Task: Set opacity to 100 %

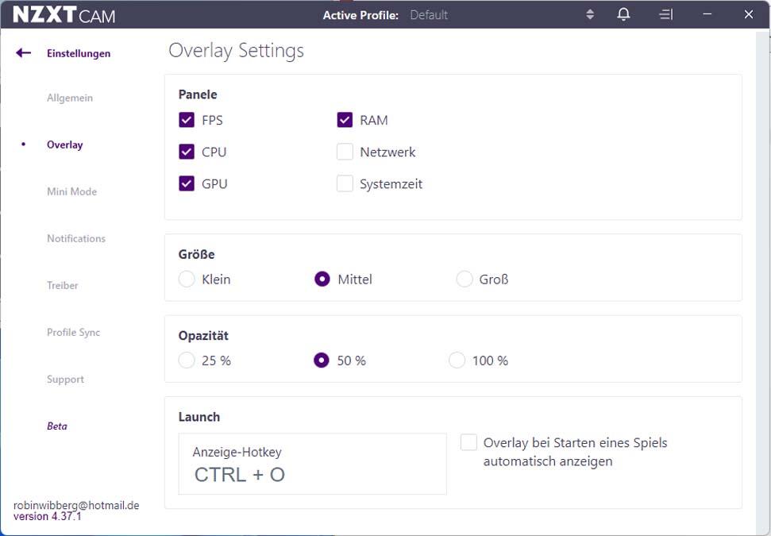Action: click(457, 360)
